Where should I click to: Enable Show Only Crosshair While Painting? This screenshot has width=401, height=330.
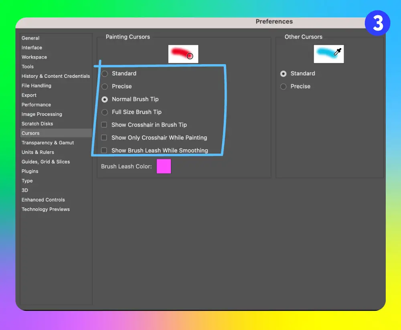(x=104, y=138)
